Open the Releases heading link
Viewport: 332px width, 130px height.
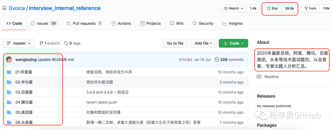coord(266,96)
